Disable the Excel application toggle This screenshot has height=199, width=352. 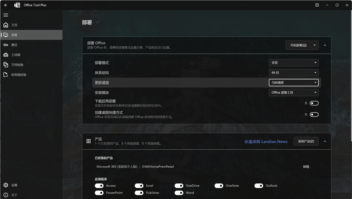(139, 186)
